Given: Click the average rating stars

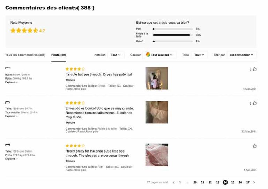Looking at the screenshot, I should 24,31.
